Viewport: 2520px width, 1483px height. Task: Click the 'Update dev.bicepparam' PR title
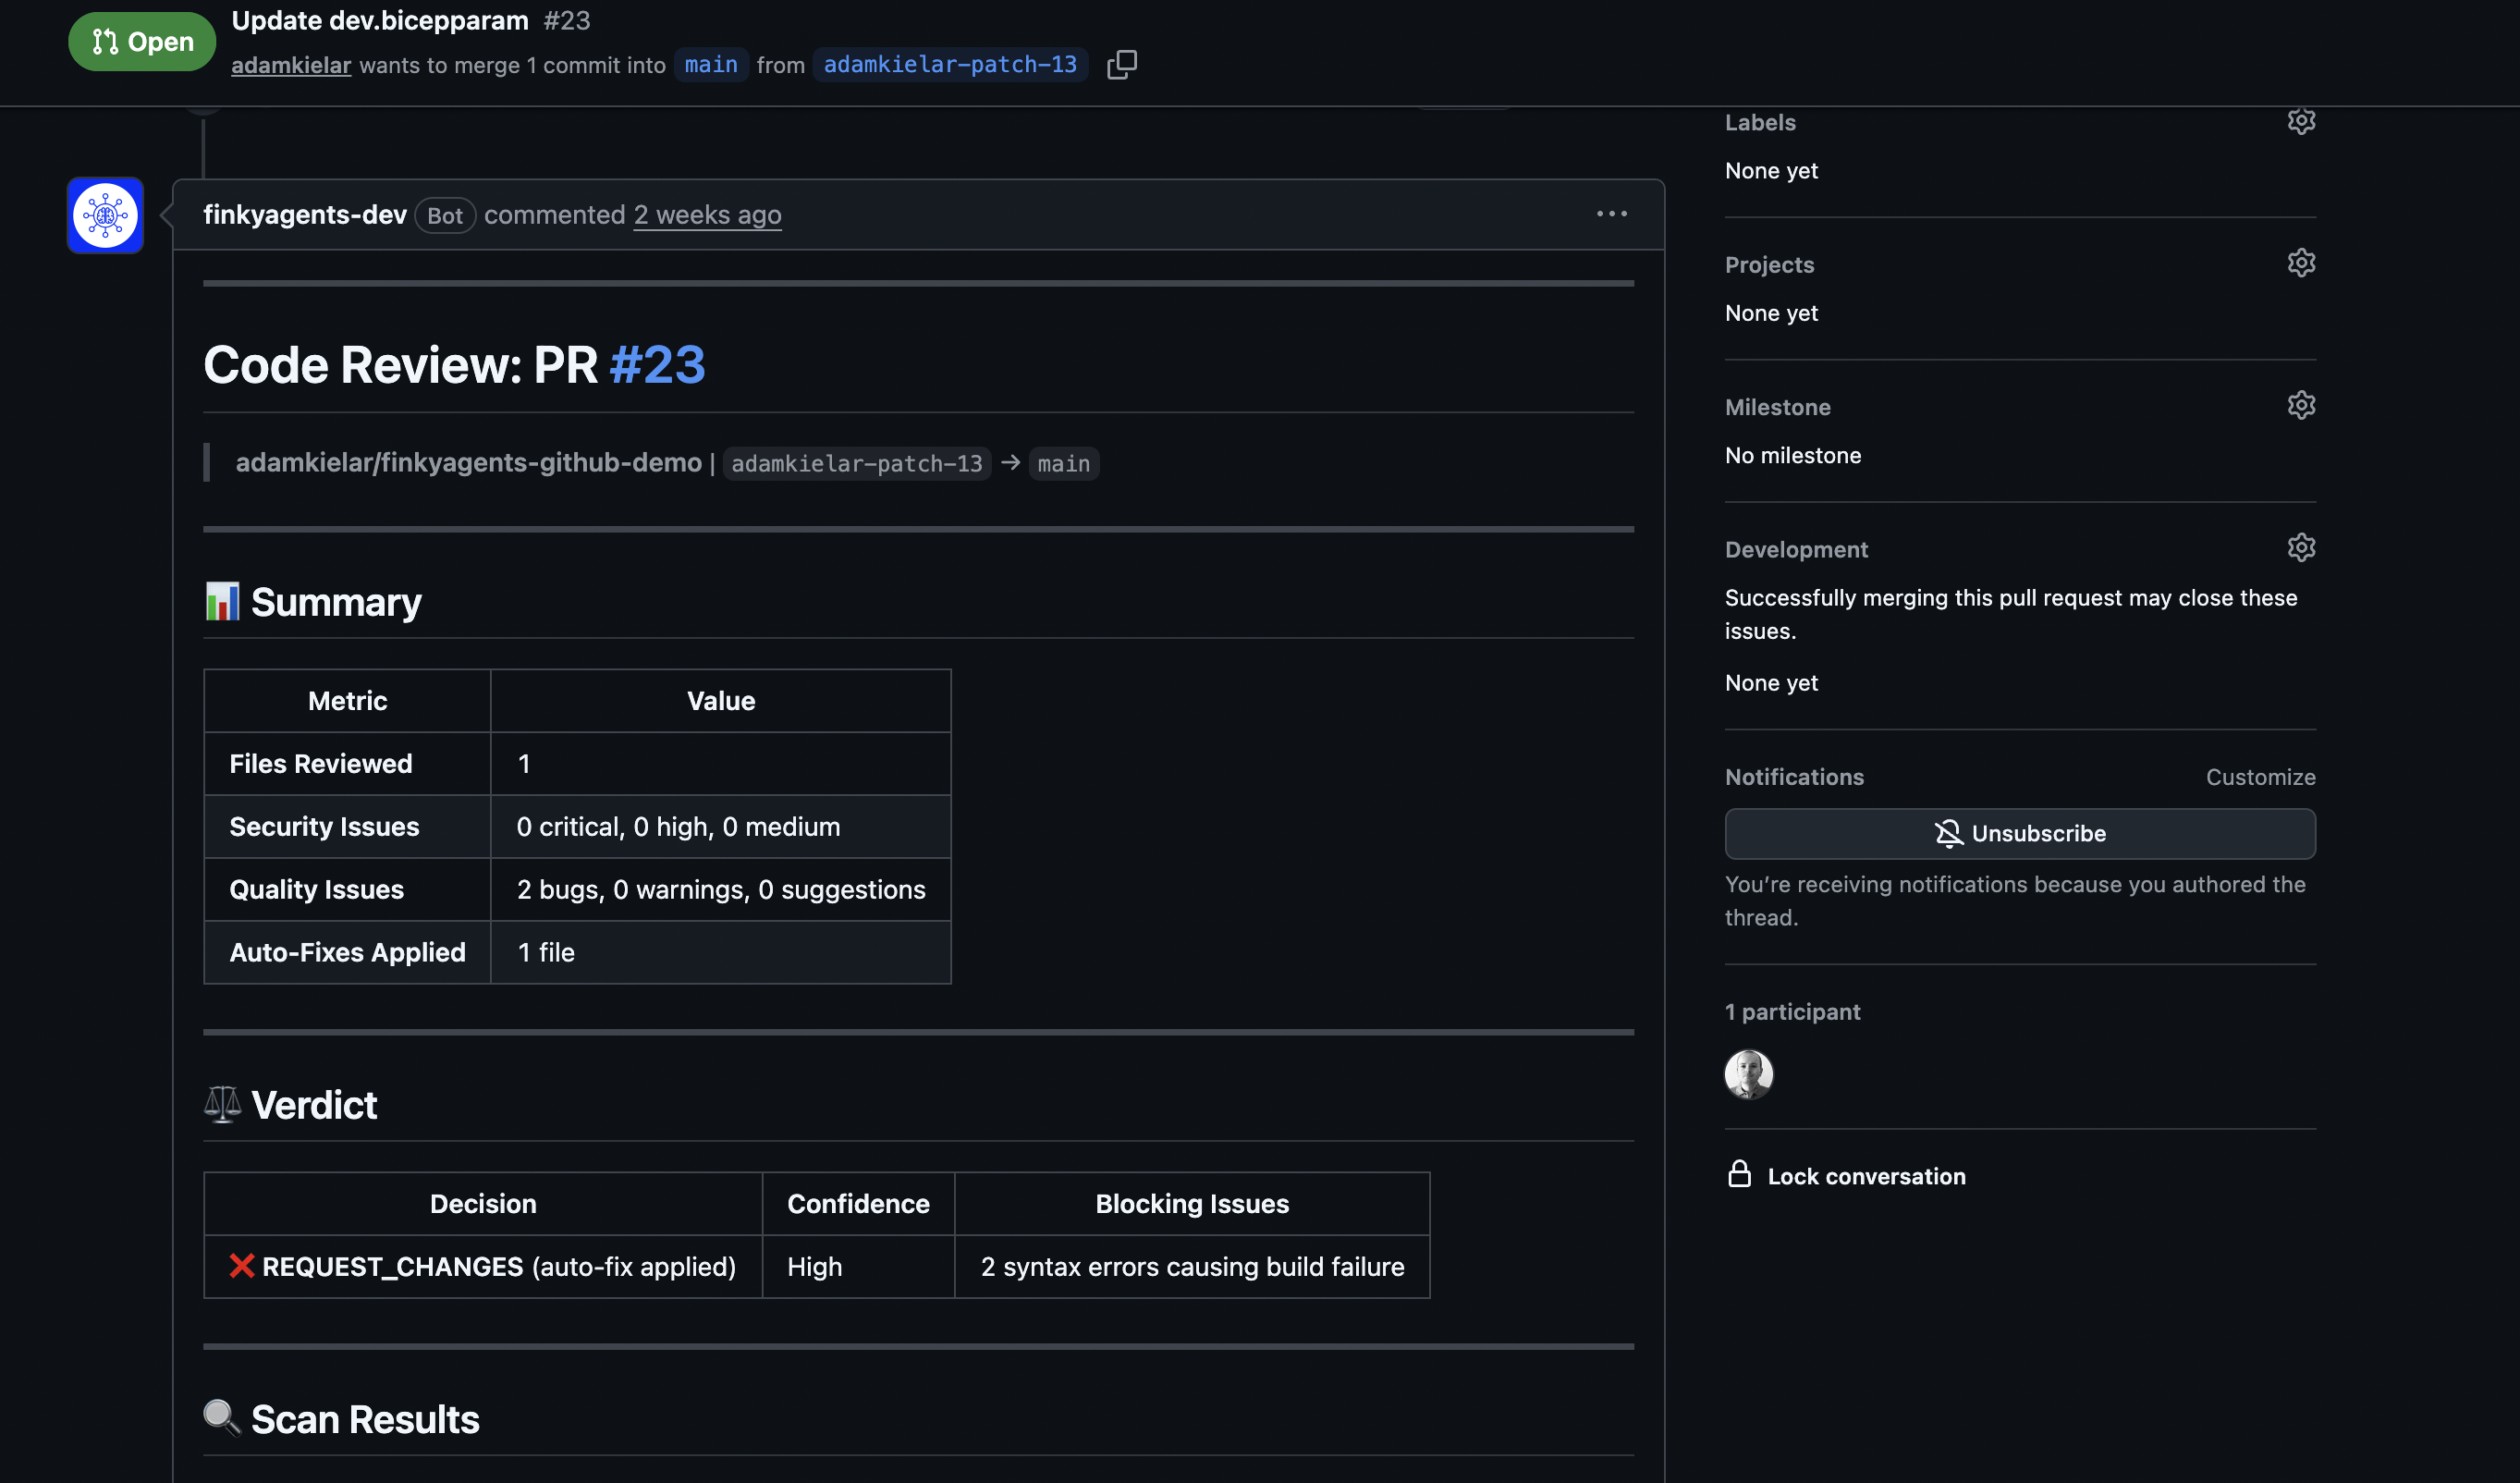click(x=380, y=20)
